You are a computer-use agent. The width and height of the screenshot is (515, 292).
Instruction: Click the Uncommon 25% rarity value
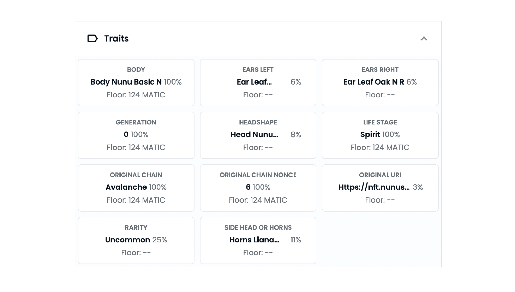point(136,240)
